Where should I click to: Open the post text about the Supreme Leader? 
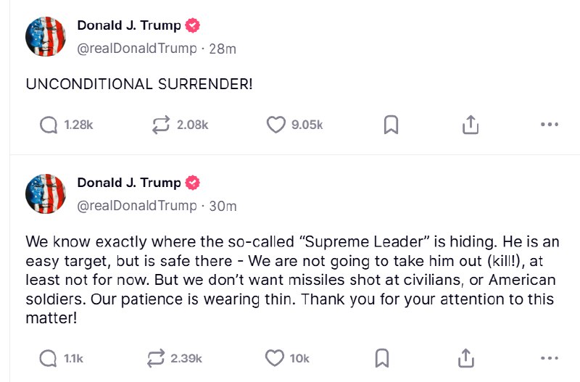point(292,280)
